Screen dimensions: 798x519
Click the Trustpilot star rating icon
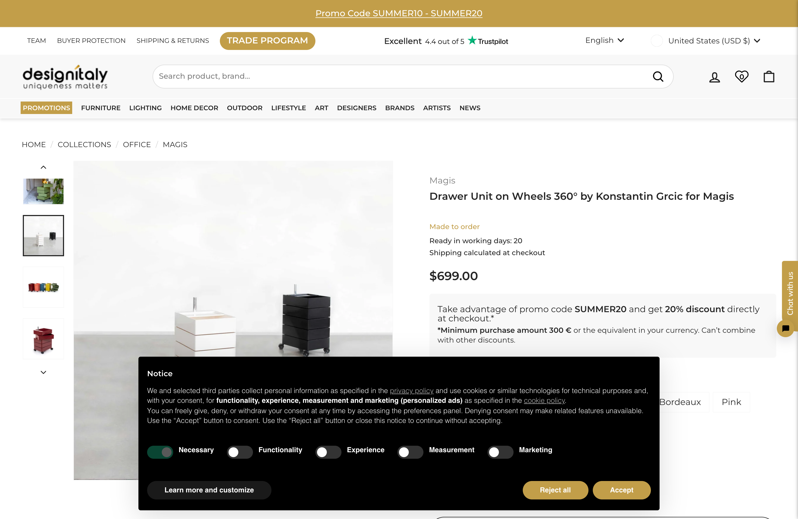(471, 40)
